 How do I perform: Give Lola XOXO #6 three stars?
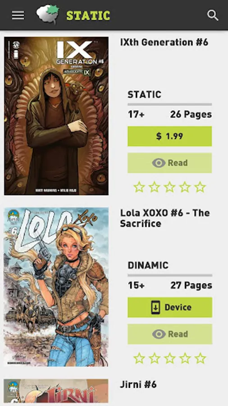click(x=169, y=358)
